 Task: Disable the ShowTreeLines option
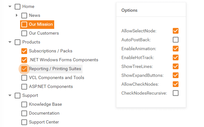(x=176, y=66)
